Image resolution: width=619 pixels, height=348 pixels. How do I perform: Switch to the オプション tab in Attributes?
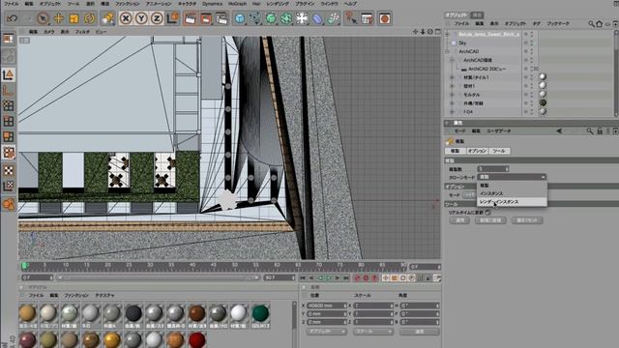477,151
